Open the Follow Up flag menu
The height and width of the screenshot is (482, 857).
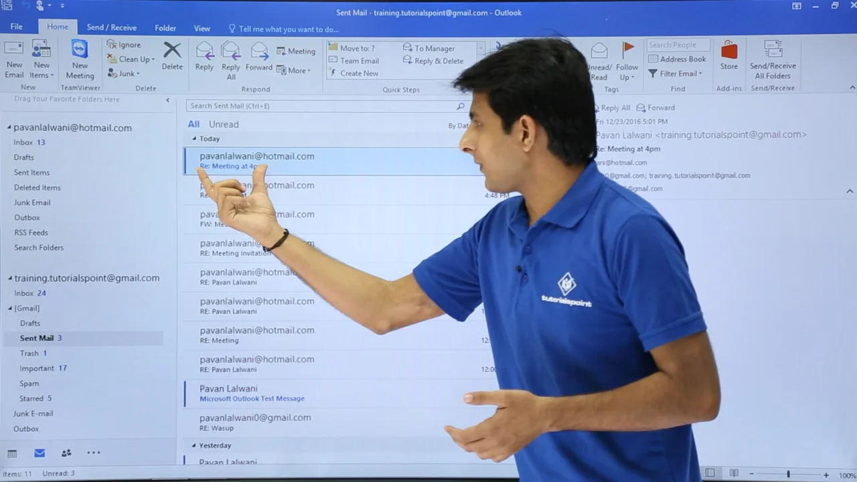pos(627,61)
